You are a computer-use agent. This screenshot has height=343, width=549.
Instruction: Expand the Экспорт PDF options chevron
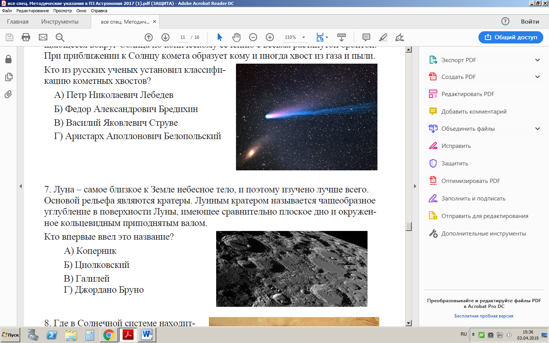538,60
